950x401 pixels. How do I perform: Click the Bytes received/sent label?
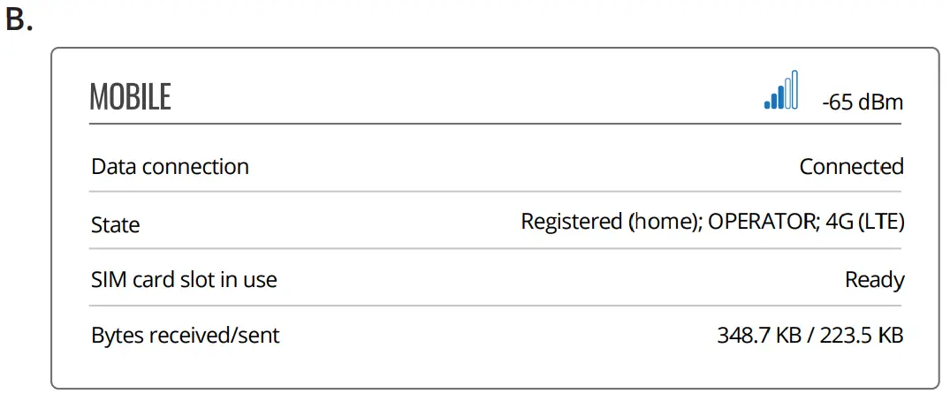coord(185,336)
